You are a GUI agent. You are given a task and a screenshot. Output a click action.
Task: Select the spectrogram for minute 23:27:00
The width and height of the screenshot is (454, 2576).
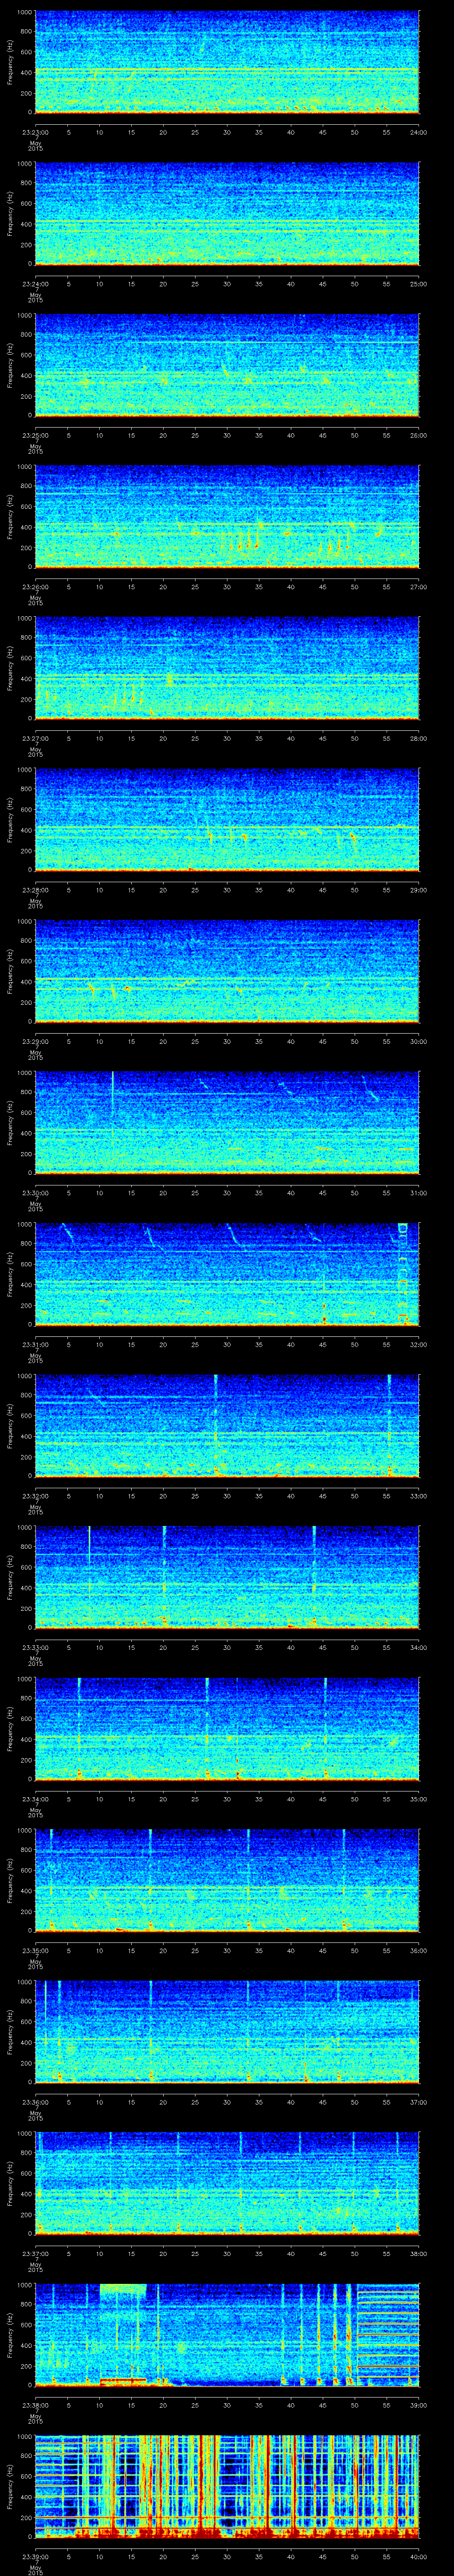(x=227, y=668)
